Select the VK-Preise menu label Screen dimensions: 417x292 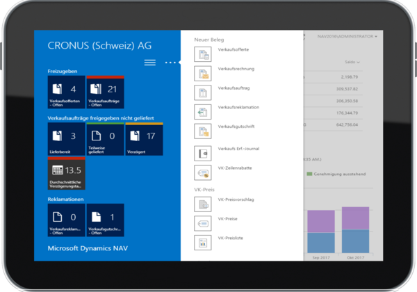tap(227, 219)
